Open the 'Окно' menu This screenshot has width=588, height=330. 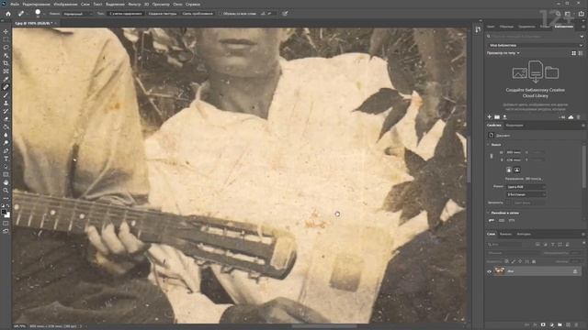coord(177,4)
